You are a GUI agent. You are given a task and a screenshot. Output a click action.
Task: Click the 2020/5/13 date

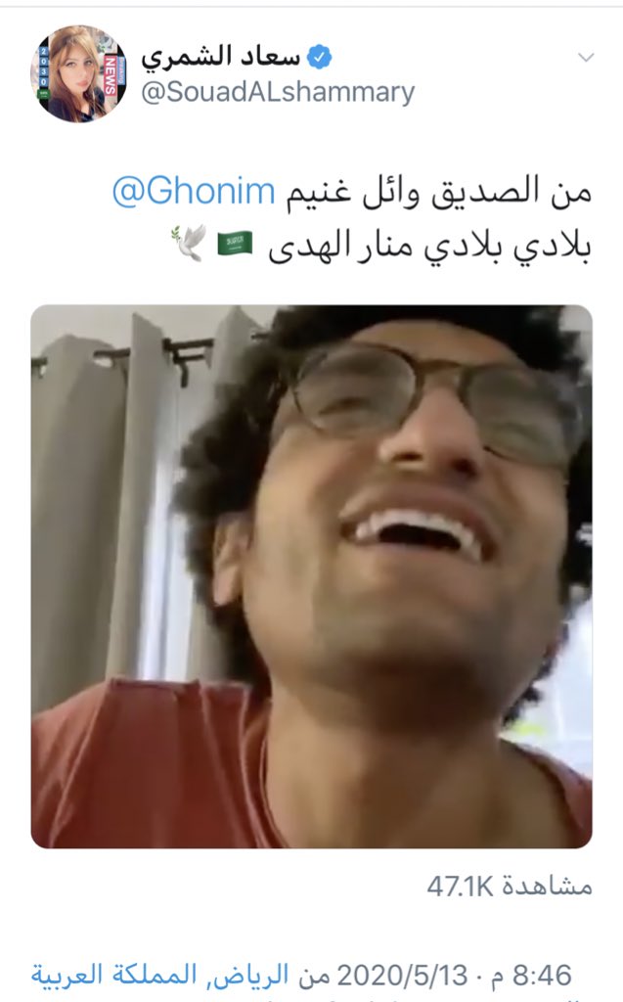[x=402, y=976]
